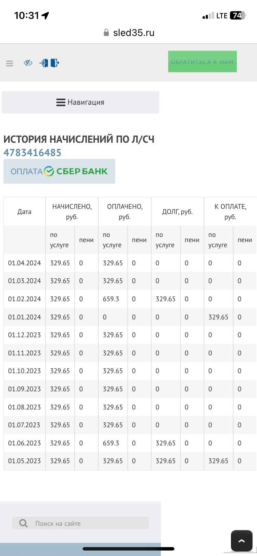Image resolution: width=257 pixels, height=556 pixels.
Task: Tap the Sberbank checkmark logo
Action: point(49,171)
